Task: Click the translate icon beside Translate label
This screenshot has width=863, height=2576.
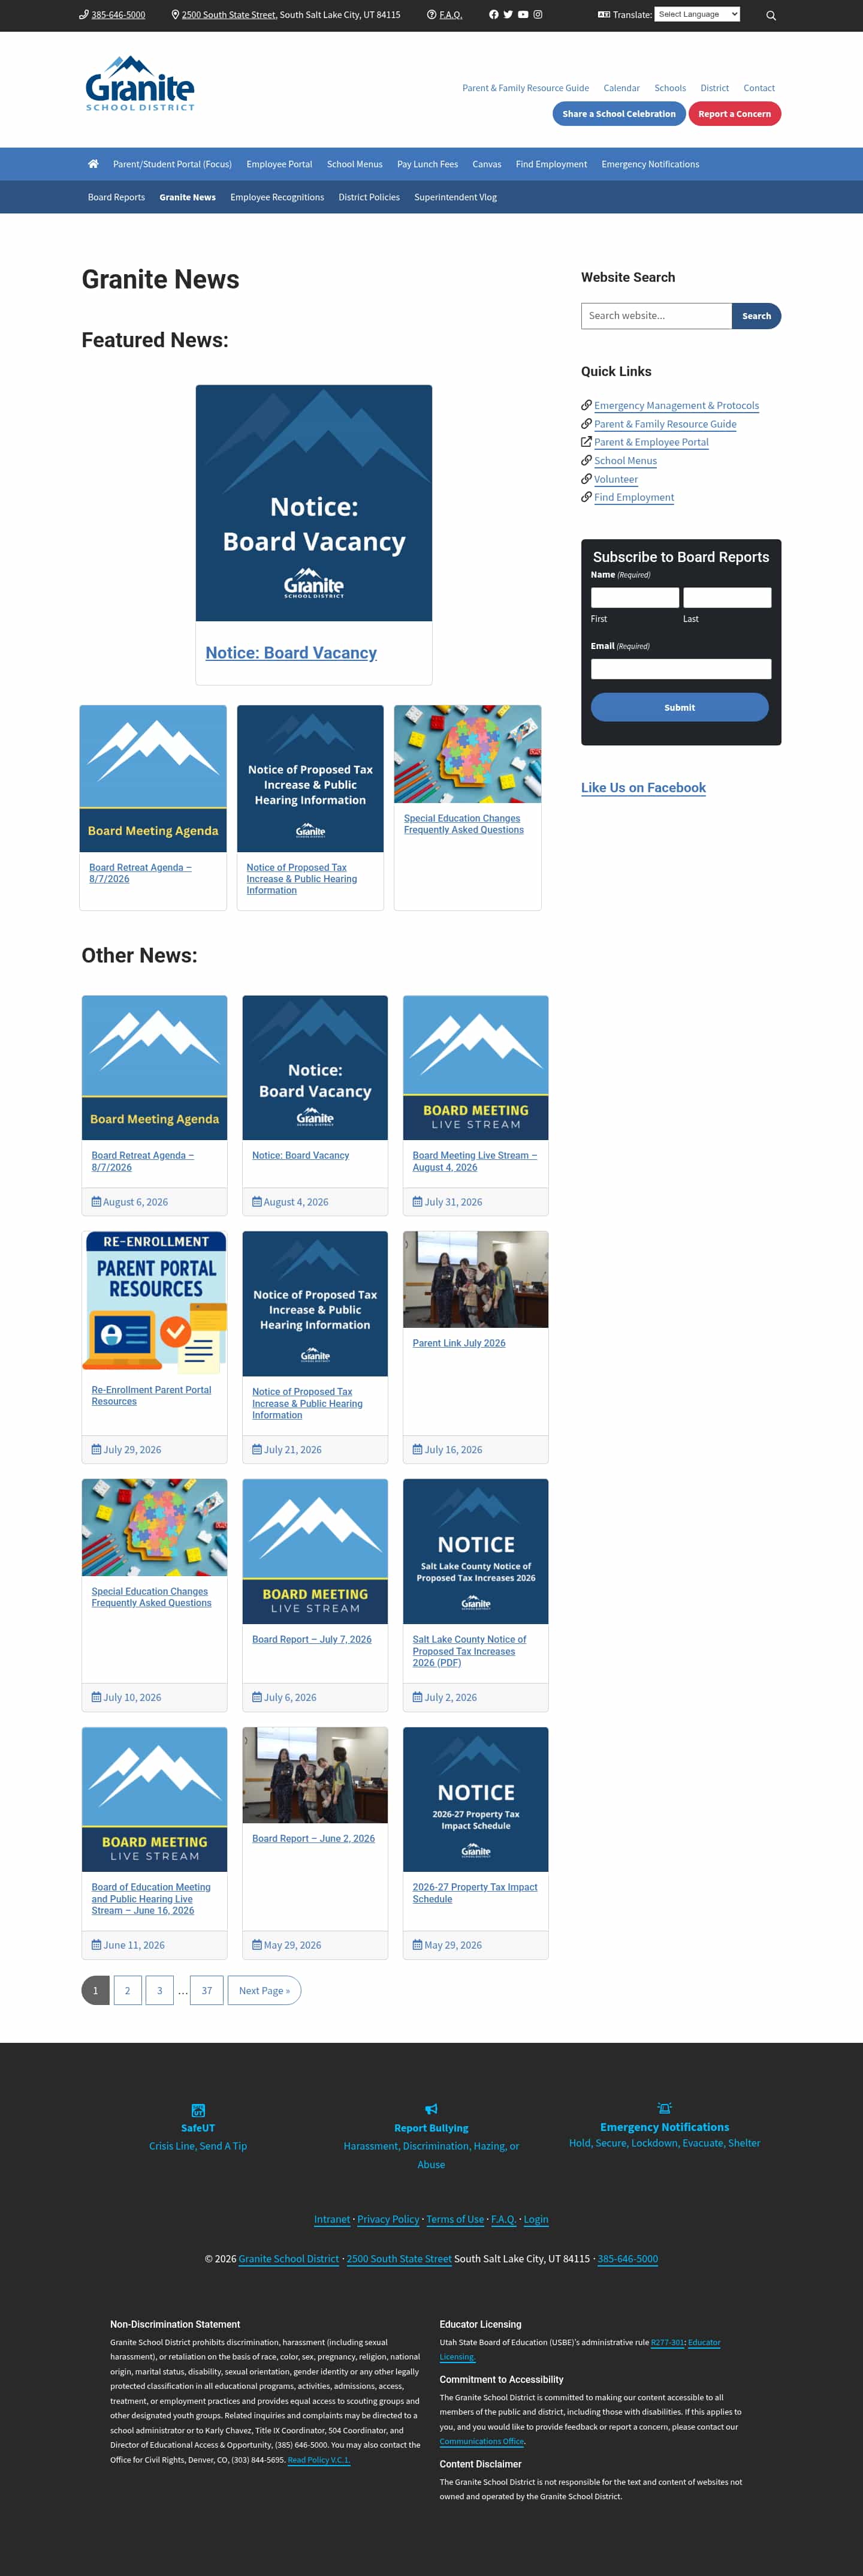Action: point(604,15)
